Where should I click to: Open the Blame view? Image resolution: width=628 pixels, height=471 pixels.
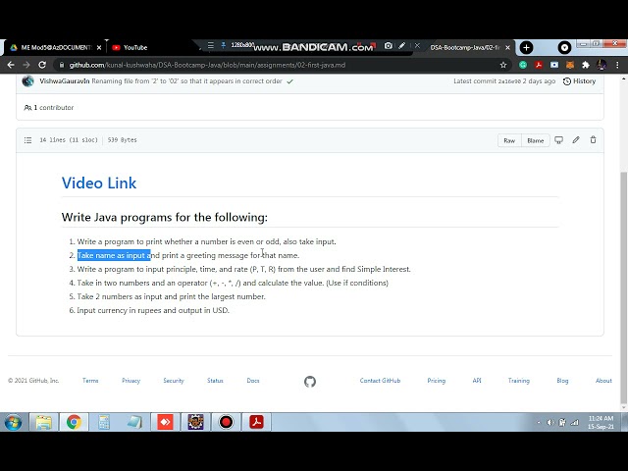click(536, 140)
